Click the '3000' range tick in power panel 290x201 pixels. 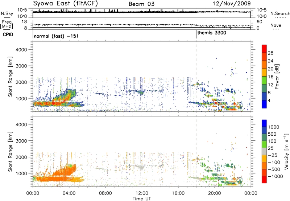pyautogui.click(x=21, y=66)
